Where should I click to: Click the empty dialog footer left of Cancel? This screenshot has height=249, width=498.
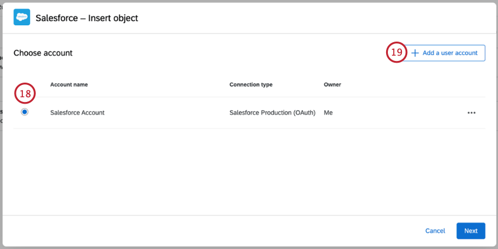205,231
